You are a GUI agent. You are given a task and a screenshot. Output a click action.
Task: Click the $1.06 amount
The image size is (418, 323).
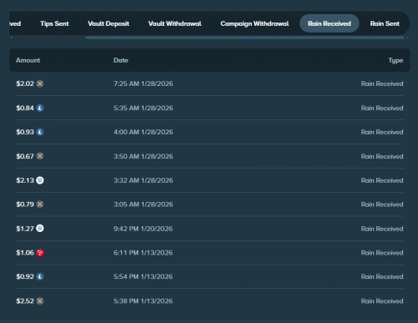[x=25, y=253]
